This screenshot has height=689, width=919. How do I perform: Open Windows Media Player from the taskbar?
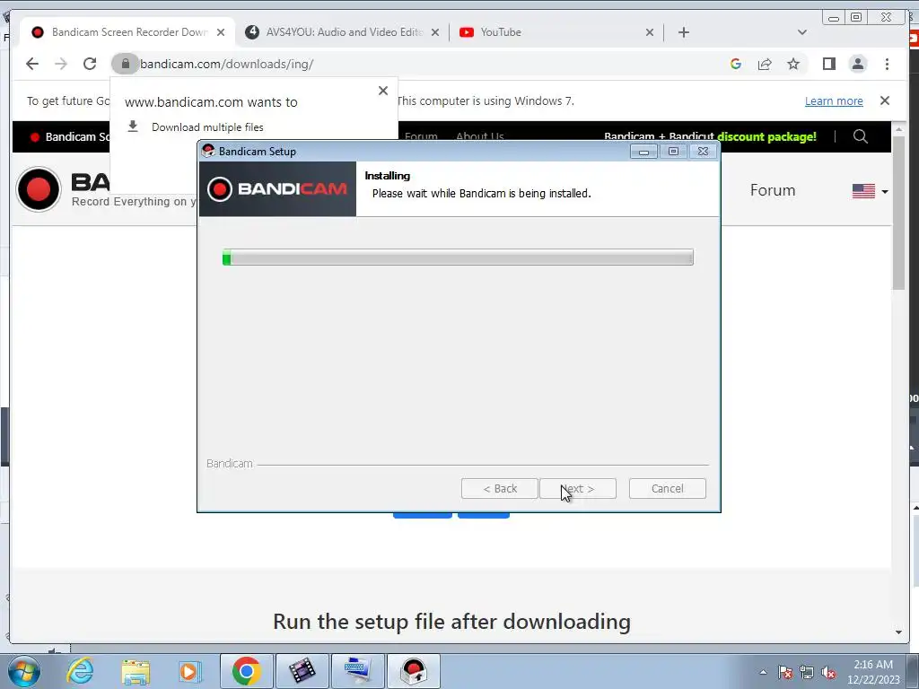(x=189, y=671)
